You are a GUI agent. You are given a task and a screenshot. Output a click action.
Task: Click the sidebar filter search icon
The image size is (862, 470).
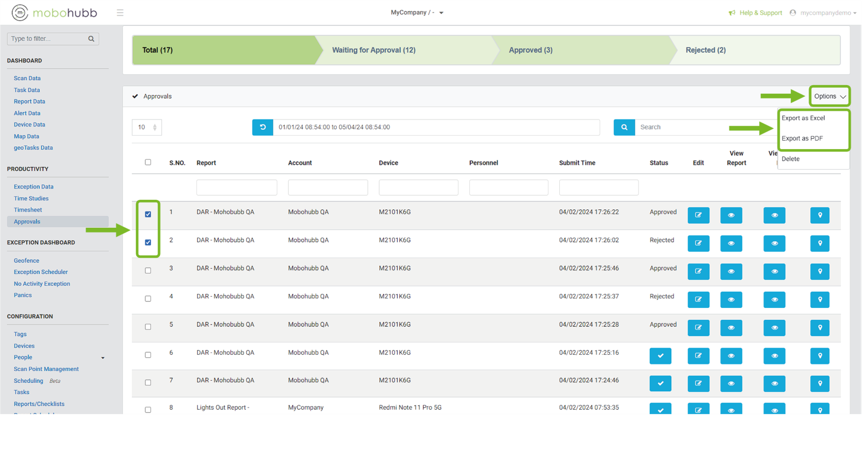coord(91,39)
